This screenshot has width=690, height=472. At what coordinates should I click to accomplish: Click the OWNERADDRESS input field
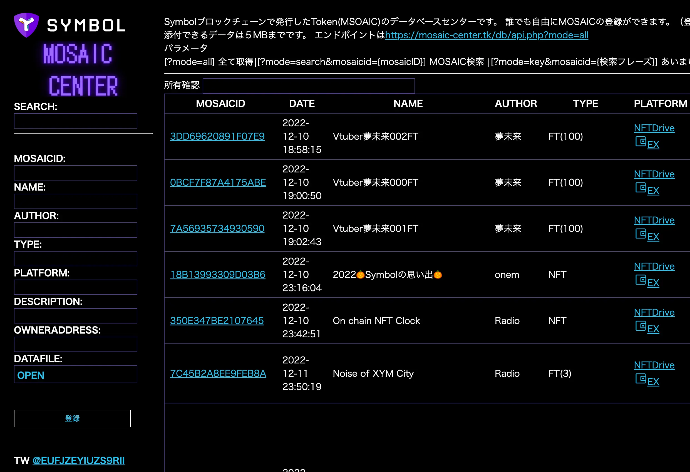[75, 344]
